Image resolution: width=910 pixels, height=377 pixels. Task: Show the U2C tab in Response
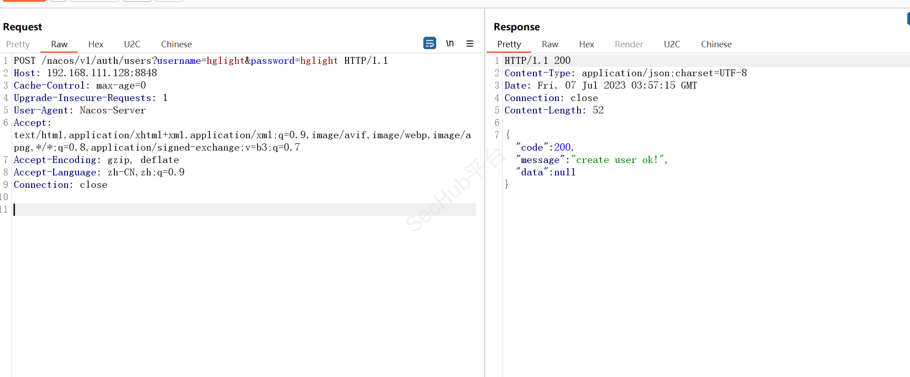[672, 44]
